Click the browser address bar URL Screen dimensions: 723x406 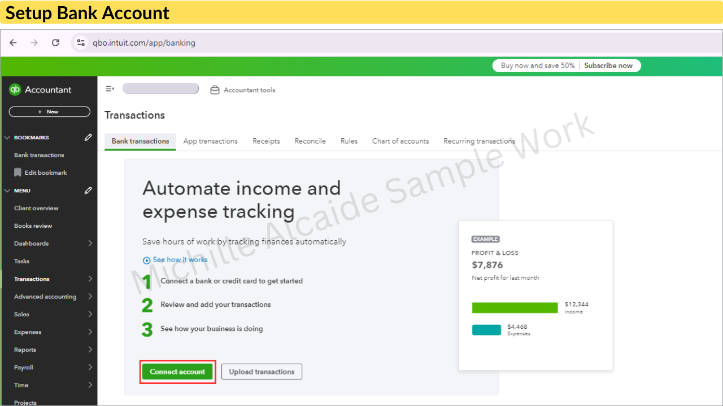pos(144,43)
